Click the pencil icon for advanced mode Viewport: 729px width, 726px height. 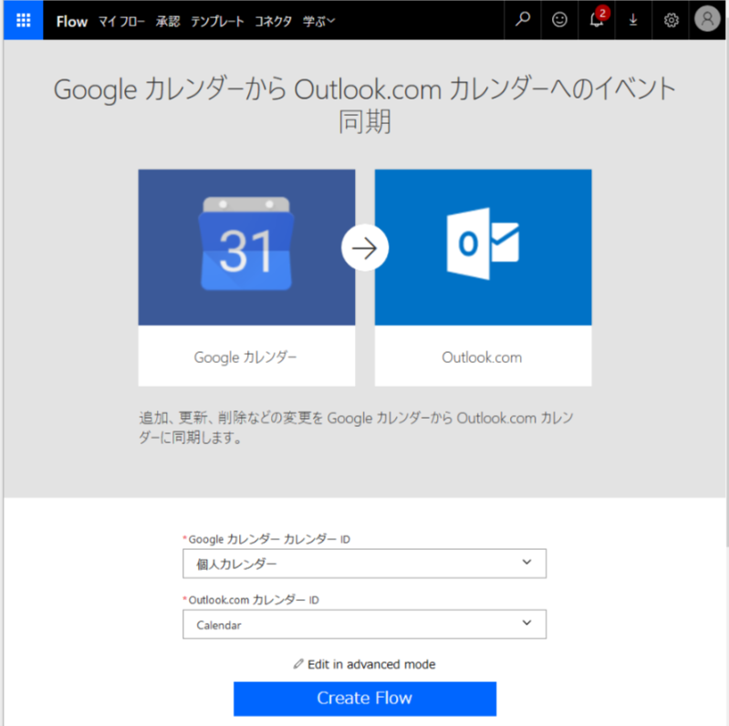click(298, 664)
